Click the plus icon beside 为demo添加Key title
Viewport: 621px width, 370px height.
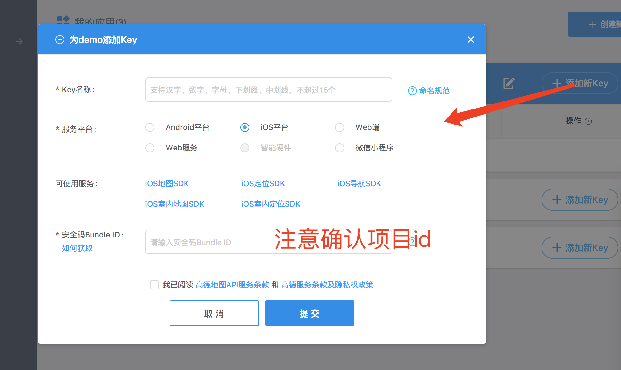click(x=60, y=39)
